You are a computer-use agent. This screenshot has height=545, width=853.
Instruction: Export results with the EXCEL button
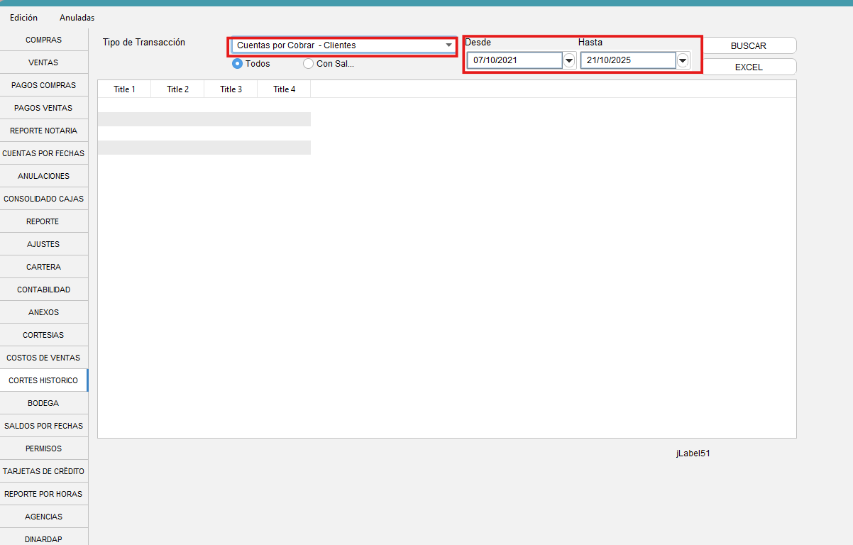click(x=749, y=67)
